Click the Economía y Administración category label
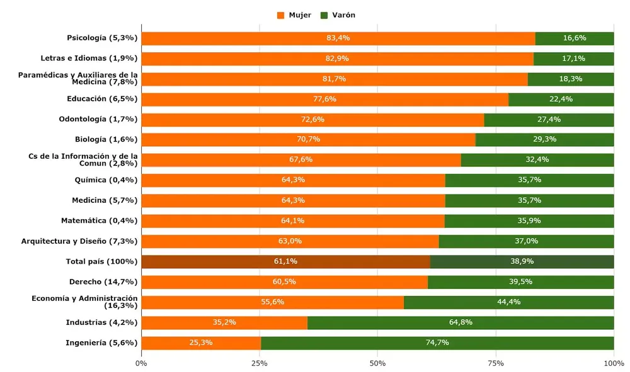 [84, 302]
